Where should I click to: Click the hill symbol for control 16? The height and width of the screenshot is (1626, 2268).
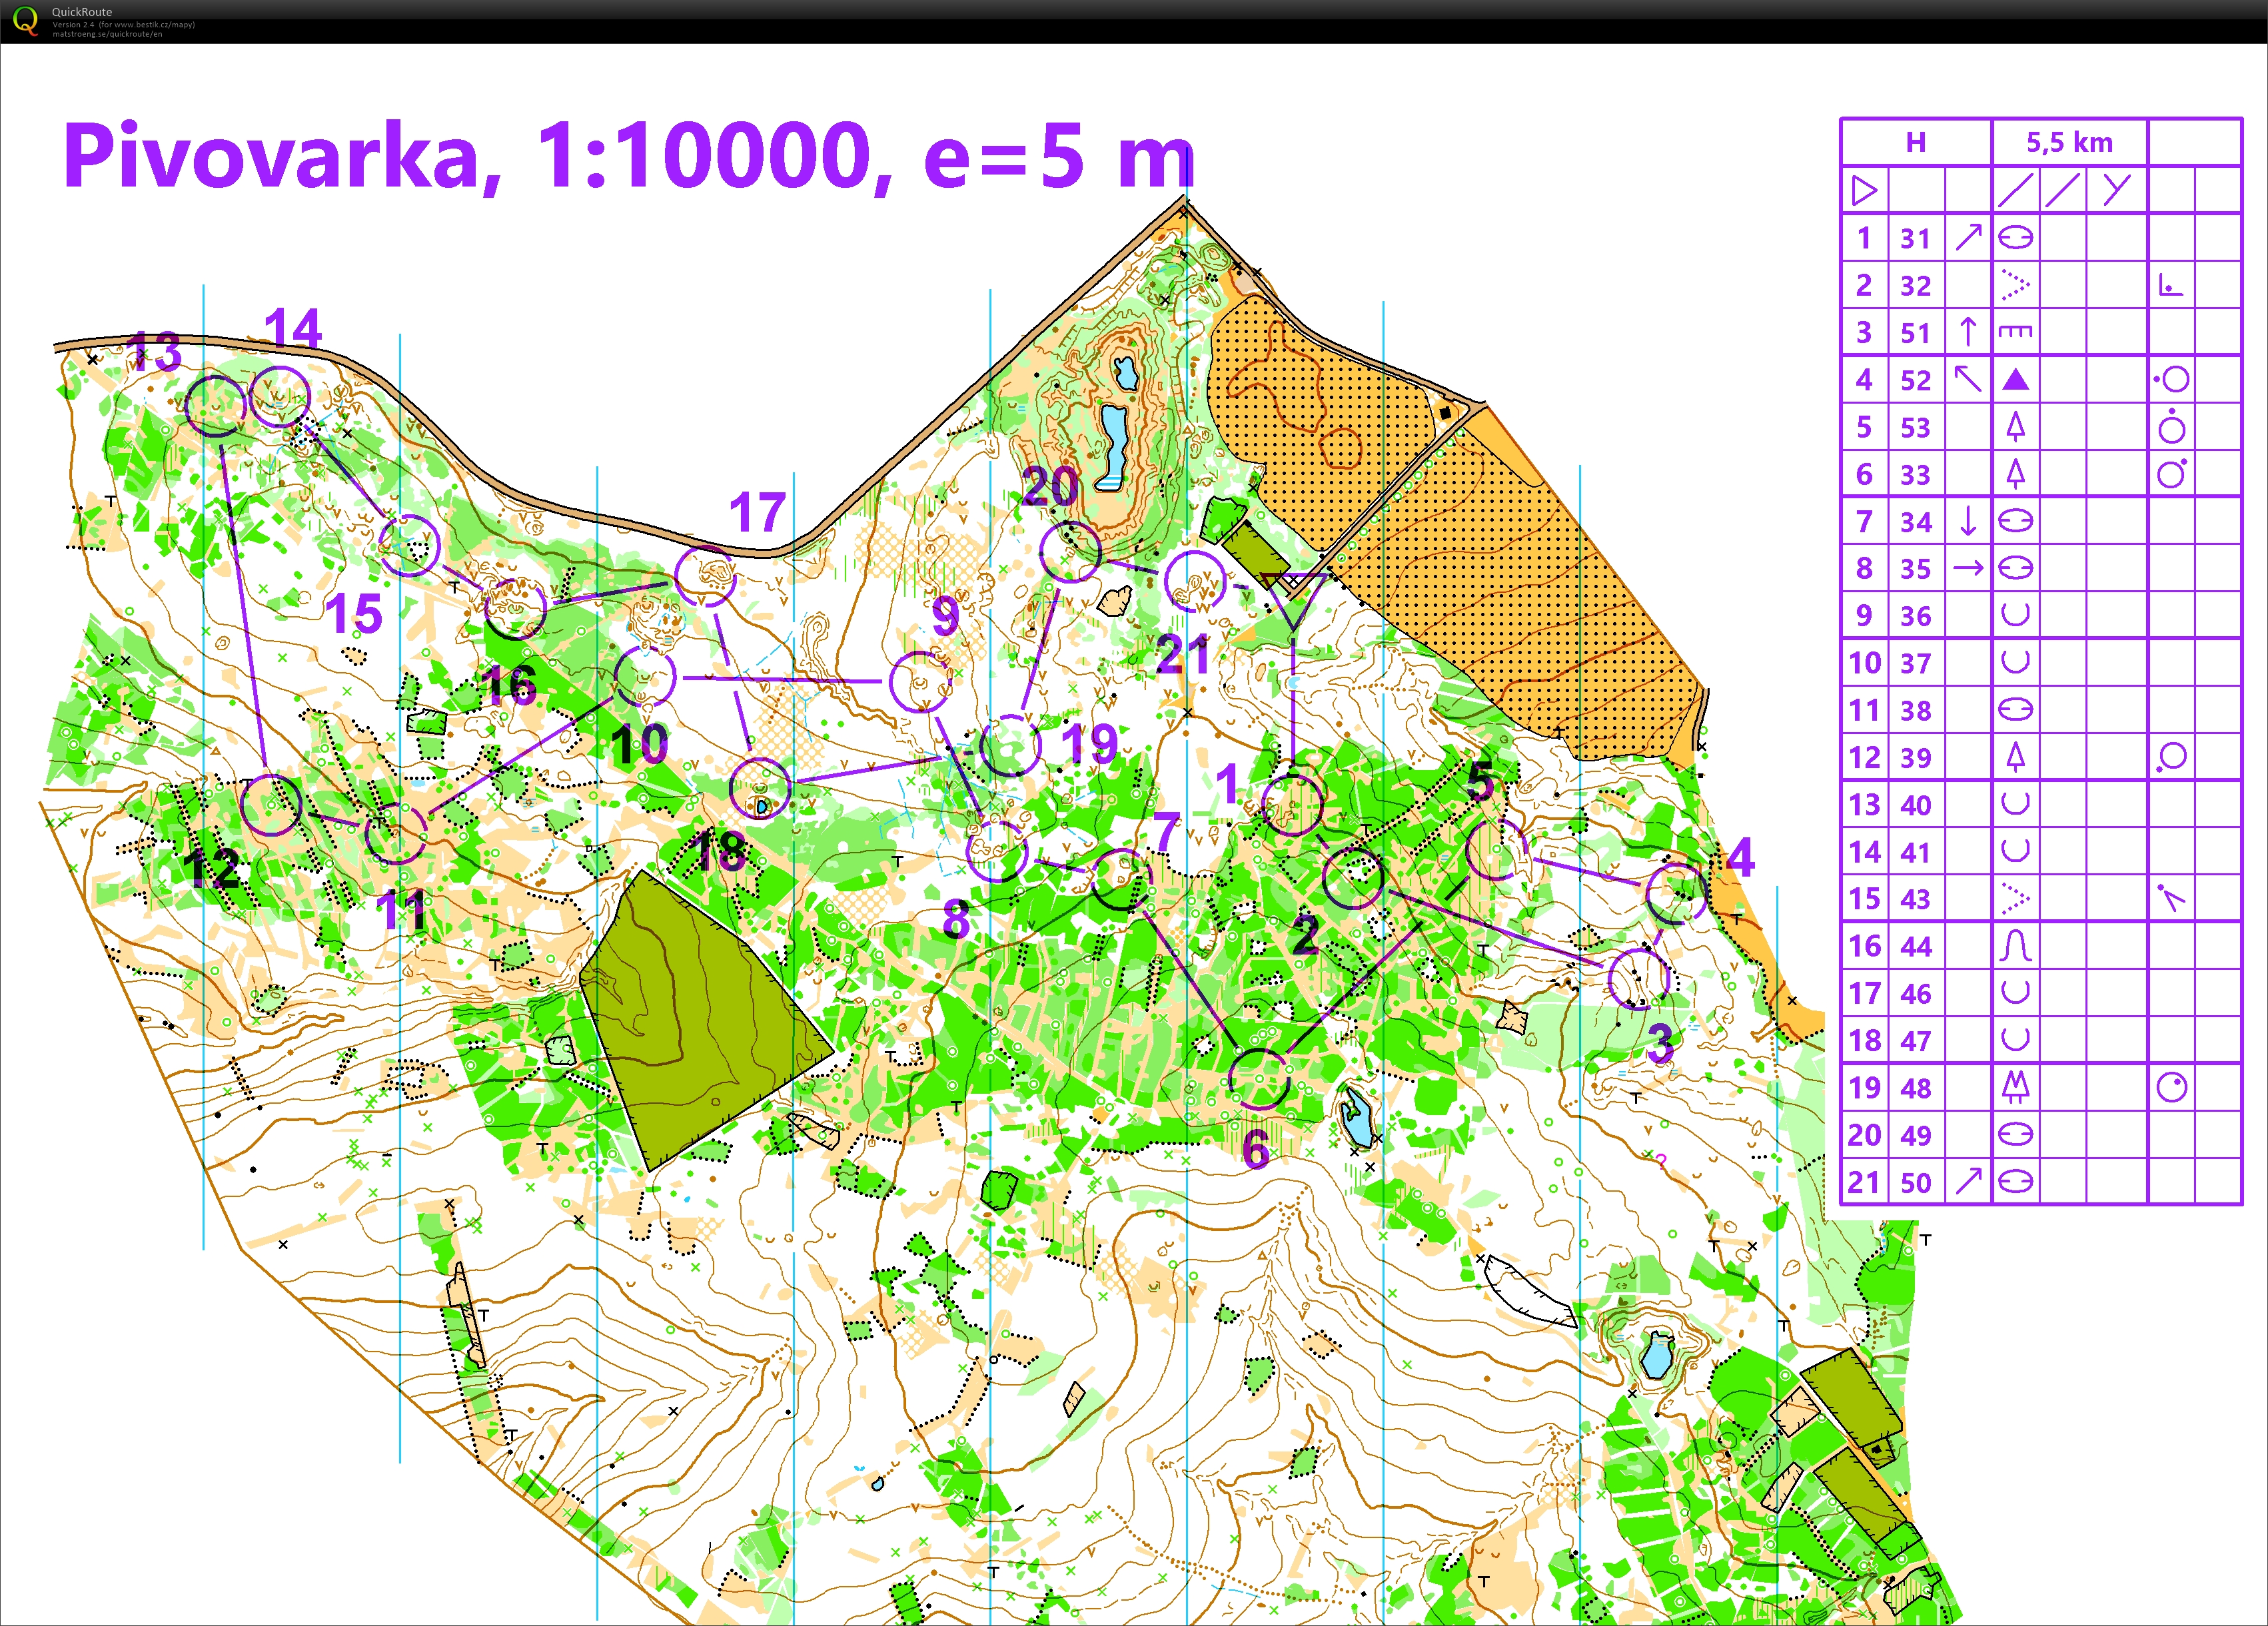[2015, 946]
